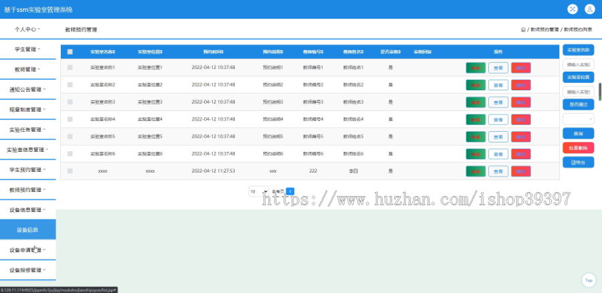This screenshot has height=293, width=602.
Task: Click 审核 for the 李四 row
Action: [x=476, y=171]
